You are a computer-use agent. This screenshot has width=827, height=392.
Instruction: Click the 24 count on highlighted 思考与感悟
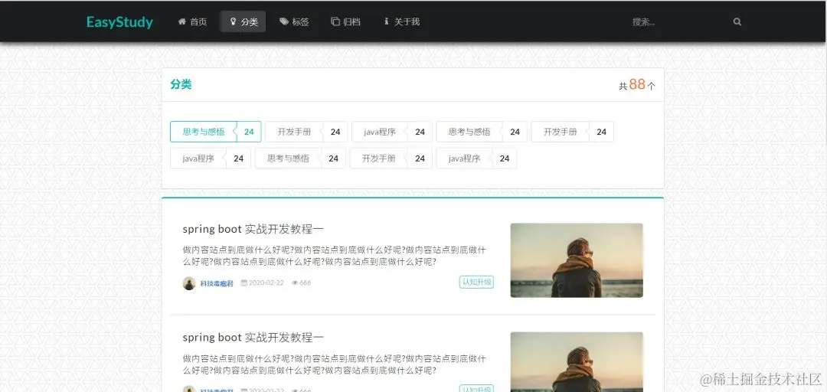coord(249,132)
